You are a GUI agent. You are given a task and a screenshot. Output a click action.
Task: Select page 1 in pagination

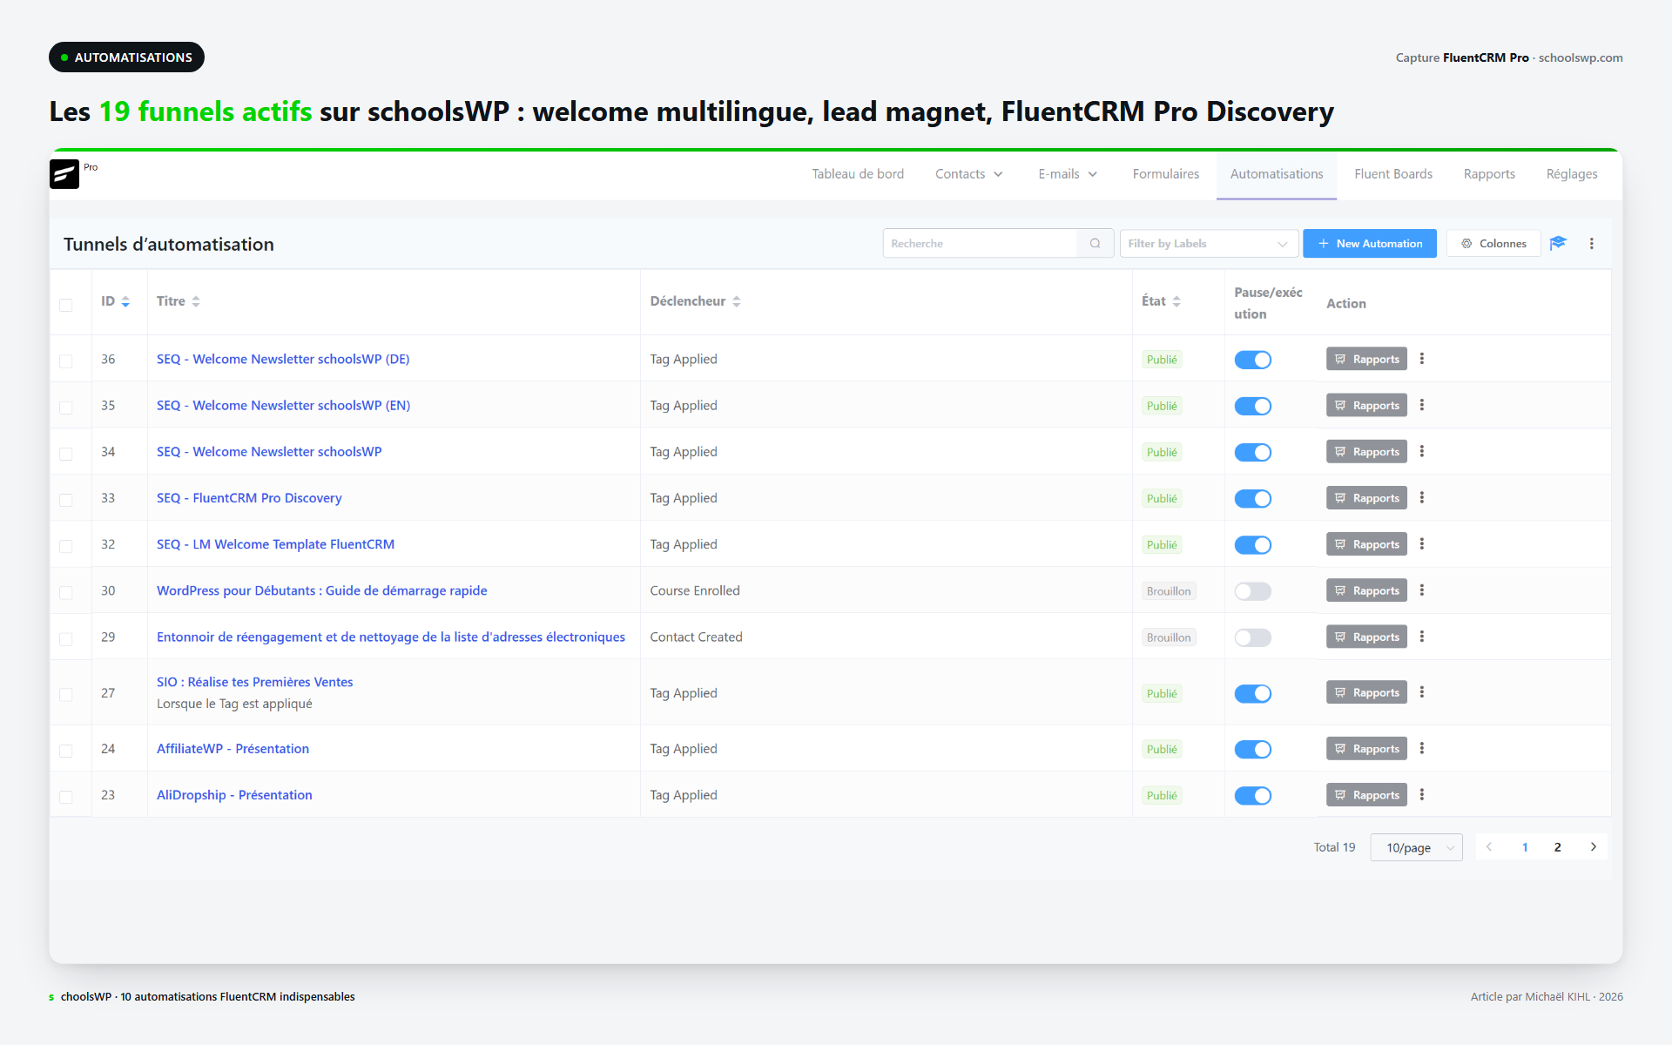[x=1524, y=847]
